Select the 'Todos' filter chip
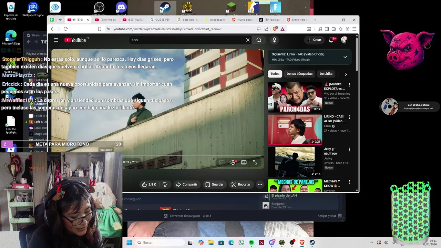 click(x=275, y=74)
